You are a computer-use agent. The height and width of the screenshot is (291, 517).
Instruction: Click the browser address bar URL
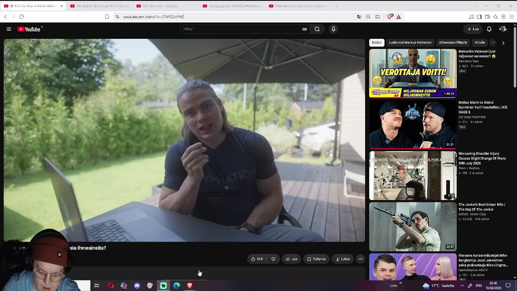point(153,17)
